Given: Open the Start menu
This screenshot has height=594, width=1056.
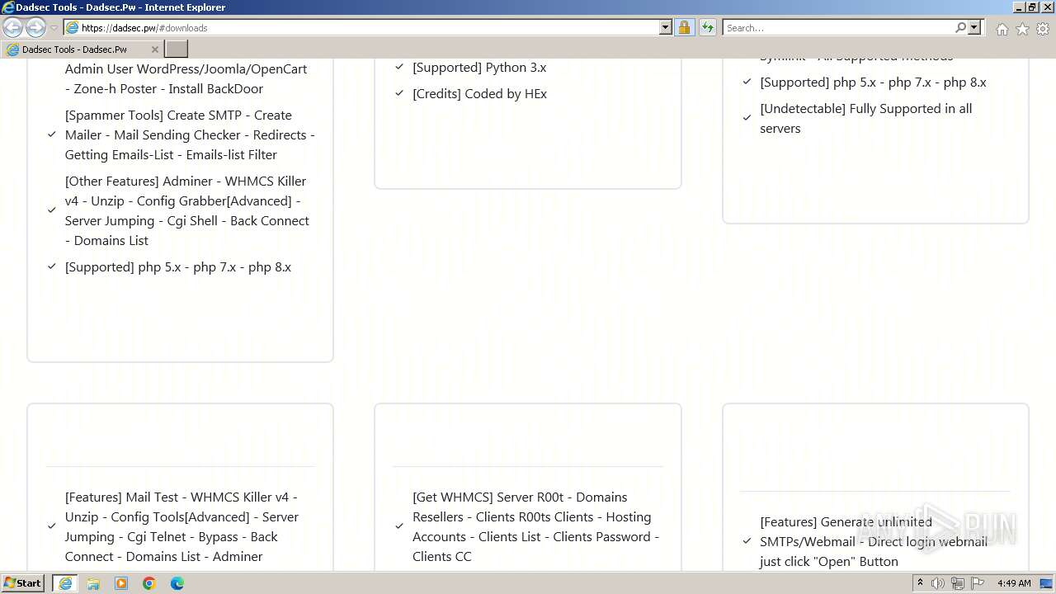Looking at the screenshot, I should [x=23, y=583].
